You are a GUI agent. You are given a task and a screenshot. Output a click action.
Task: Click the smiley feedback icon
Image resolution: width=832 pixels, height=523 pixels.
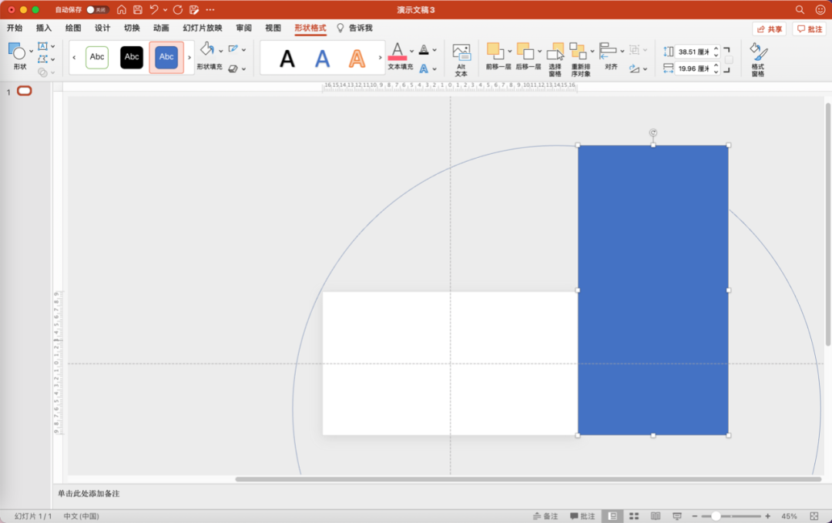(820, 9)
